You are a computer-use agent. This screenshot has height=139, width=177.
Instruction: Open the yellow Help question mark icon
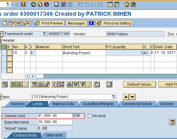tap(127, 4)
